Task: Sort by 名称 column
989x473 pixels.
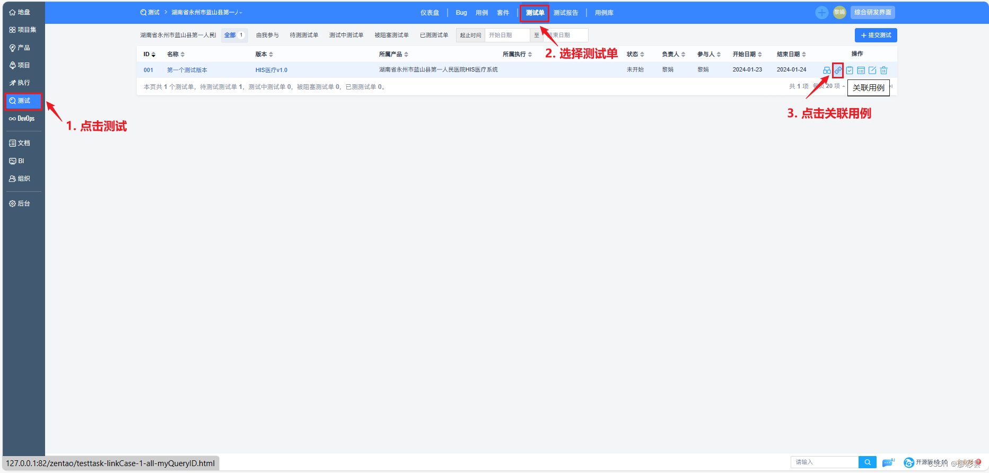Action: pos(176,54)
